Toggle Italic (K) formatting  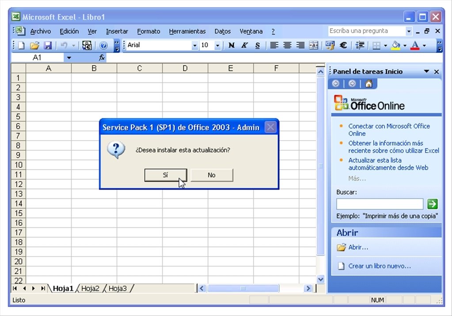click(244, 45)
